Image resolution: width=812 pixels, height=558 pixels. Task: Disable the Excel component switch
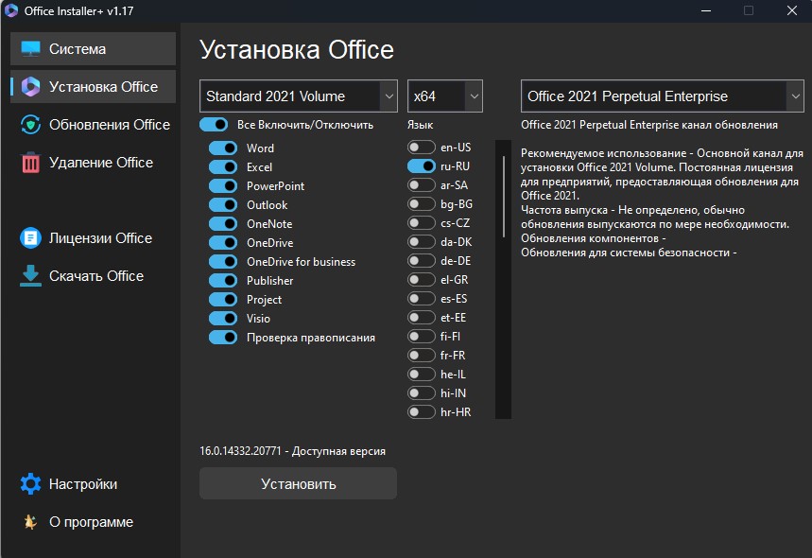pyautogui.click(x=223, y=166)
